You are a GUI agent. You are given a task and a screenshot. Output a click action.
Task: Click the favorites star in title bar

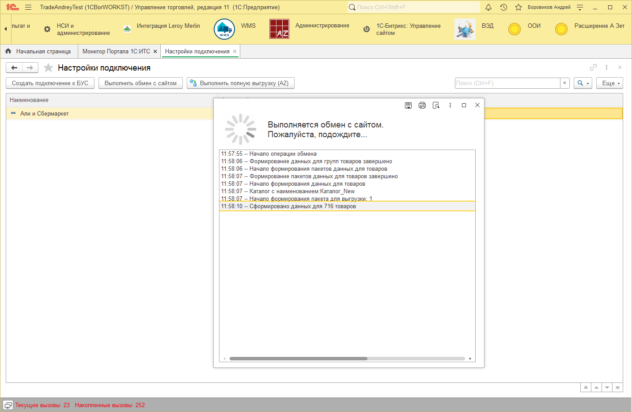click(518, 7)
